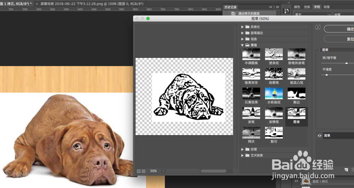The image size is (354, 188).
Task: Hide the filter thumbnail gallery with double-chevron button
Action: [318, 27]
